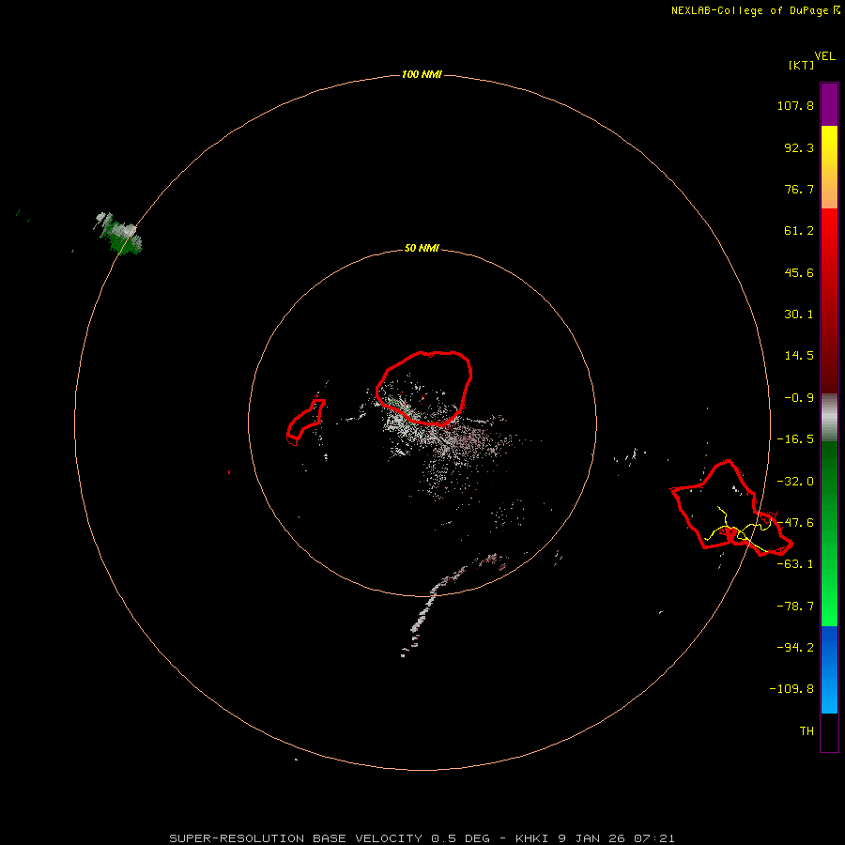Click the small red-outlined island to the west
845x845 pixels.
point(305,422)
